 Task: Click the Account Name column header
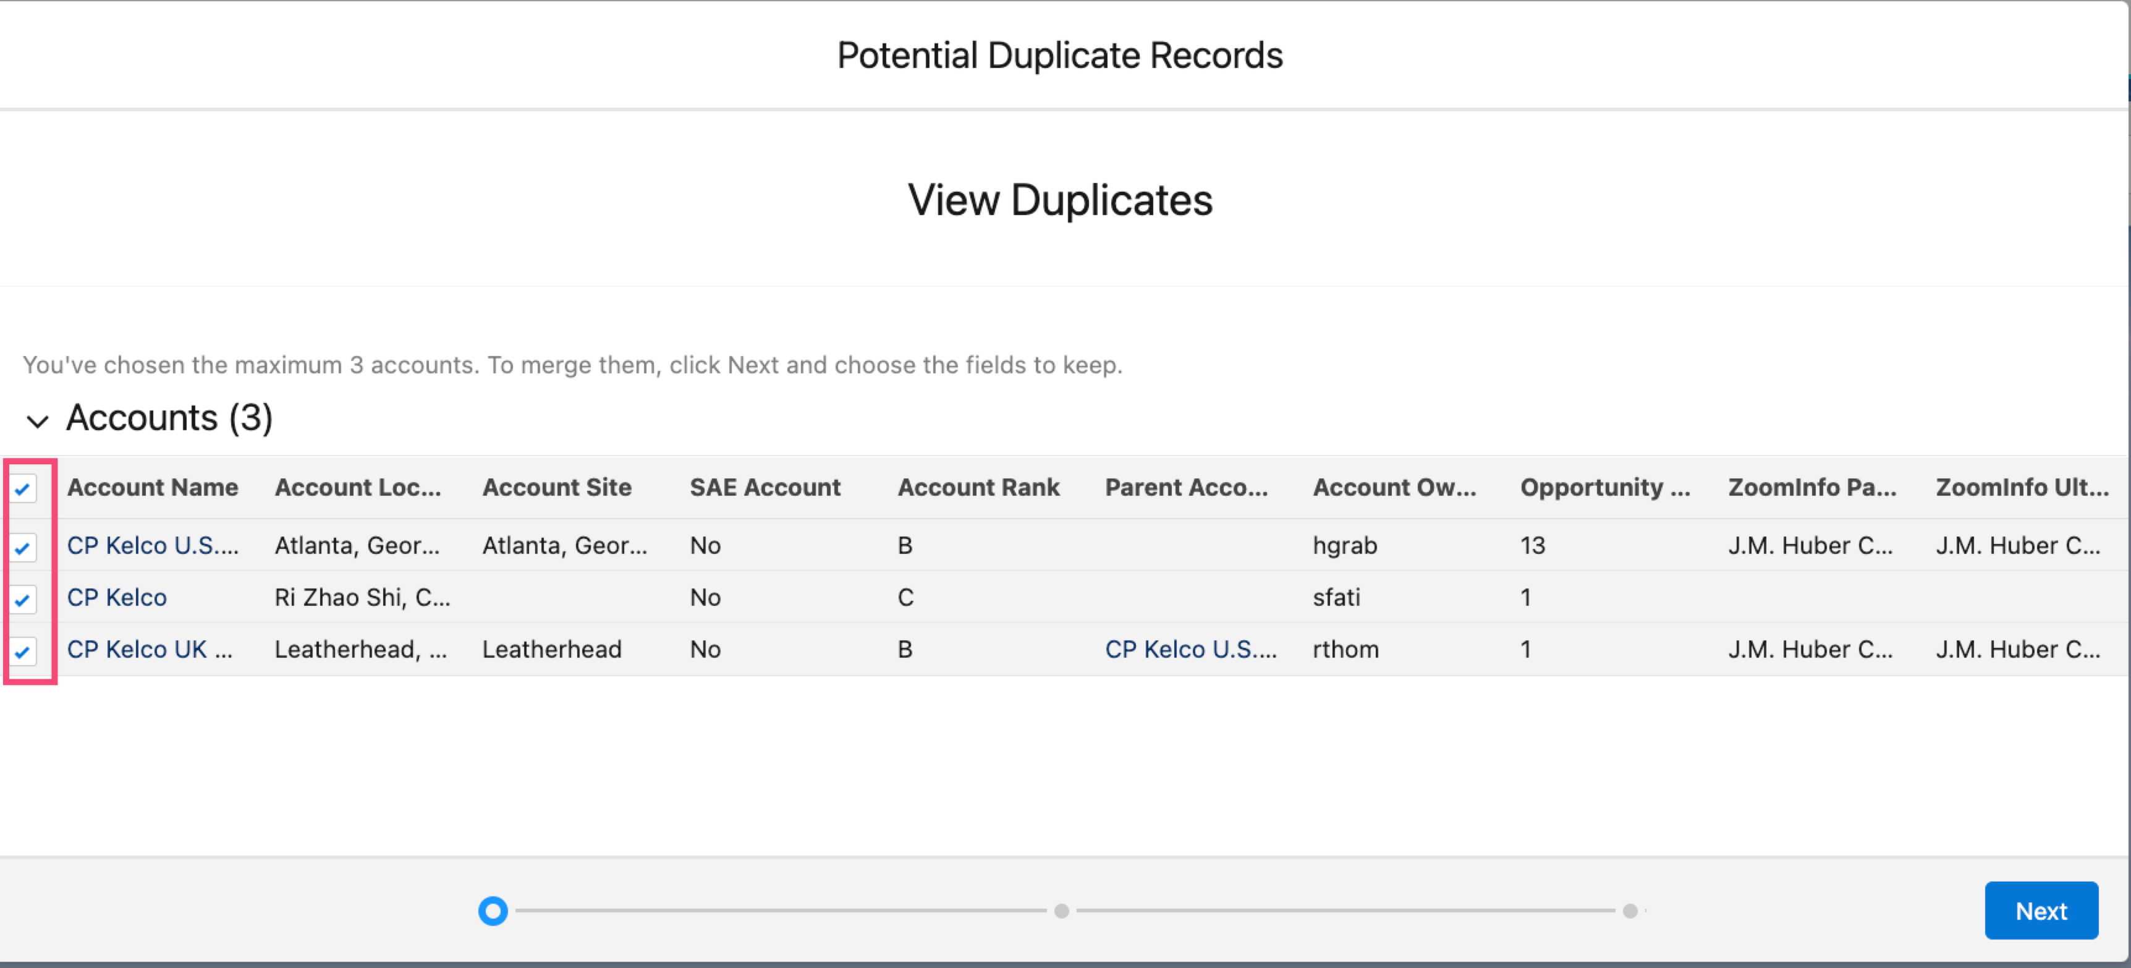152,486
